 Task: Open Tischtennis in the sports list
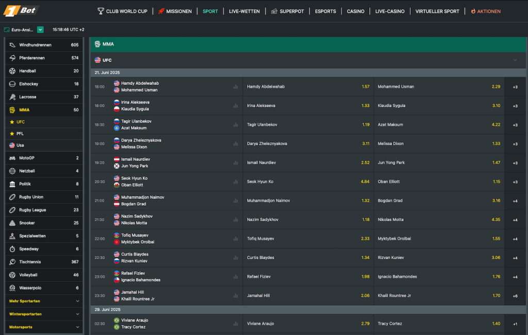tap(44, 262)
